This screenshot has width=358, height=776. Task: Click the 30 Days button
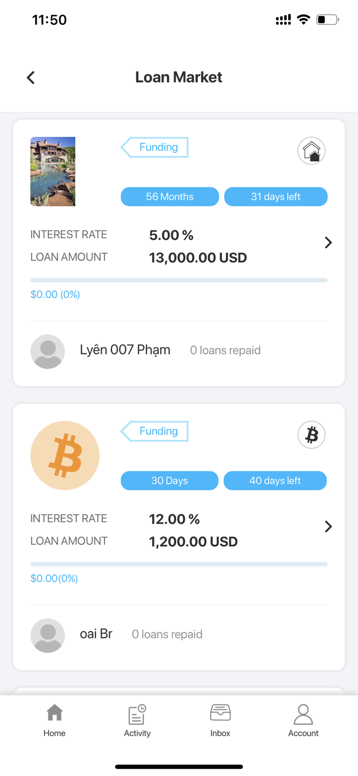click(x=169, y=481)
